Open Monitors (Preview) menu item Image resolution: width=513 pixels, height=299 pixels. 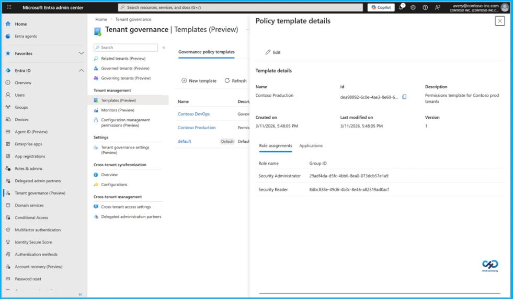(118, 110)
